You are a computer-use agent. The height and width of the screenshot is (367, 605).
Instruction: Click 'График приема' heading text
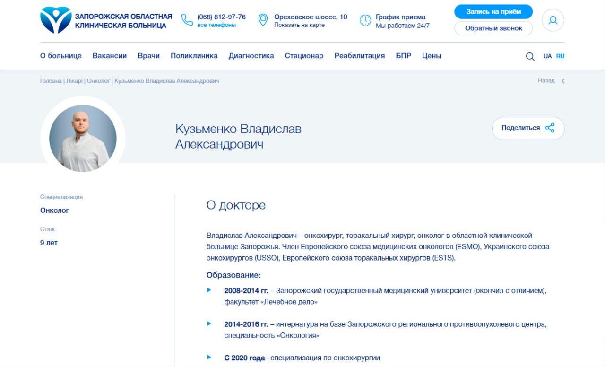(x=401, y=17)
